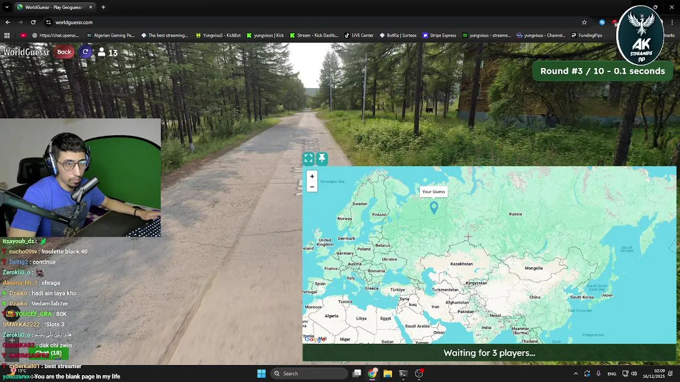Click Russia label on the map
The height and width of the screenshot is (382, 680).
coord(515,214)
